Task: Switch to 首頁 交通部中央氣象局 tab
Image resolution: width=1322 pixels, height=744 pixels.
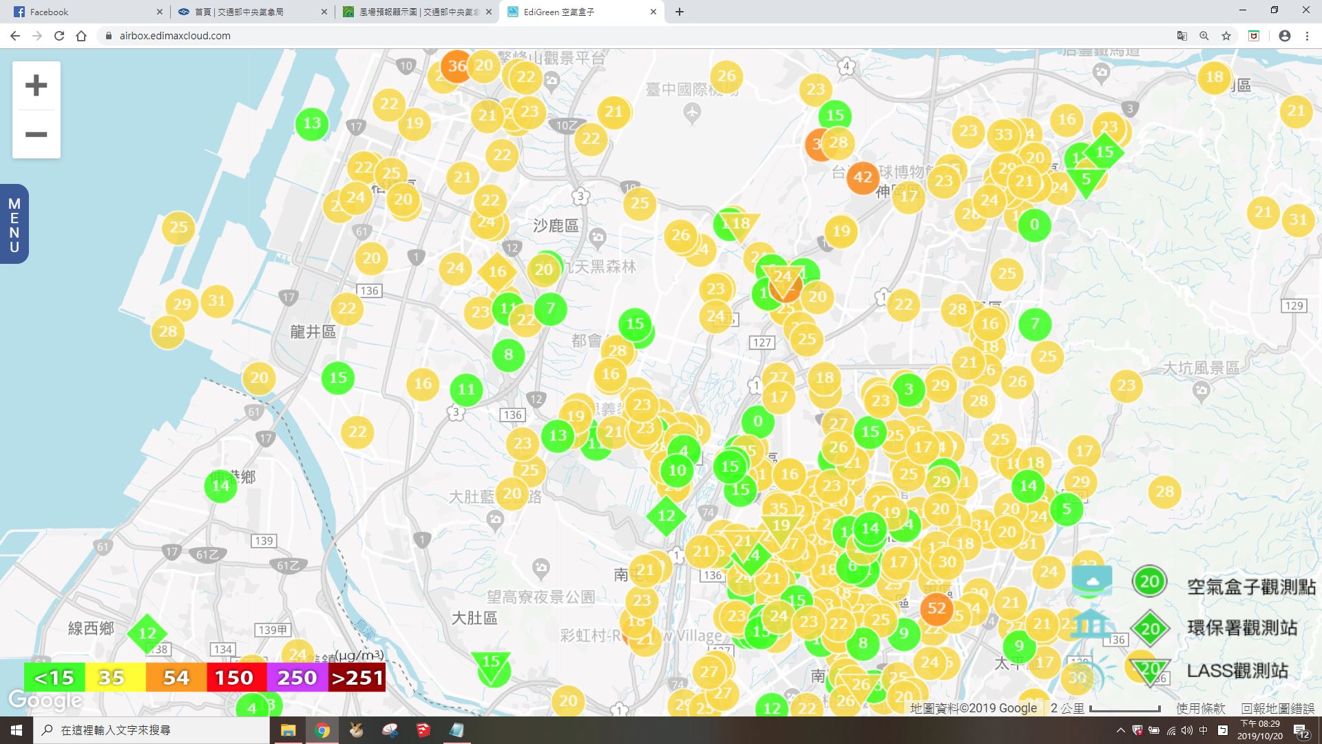Action: click(x=251, y=12)
